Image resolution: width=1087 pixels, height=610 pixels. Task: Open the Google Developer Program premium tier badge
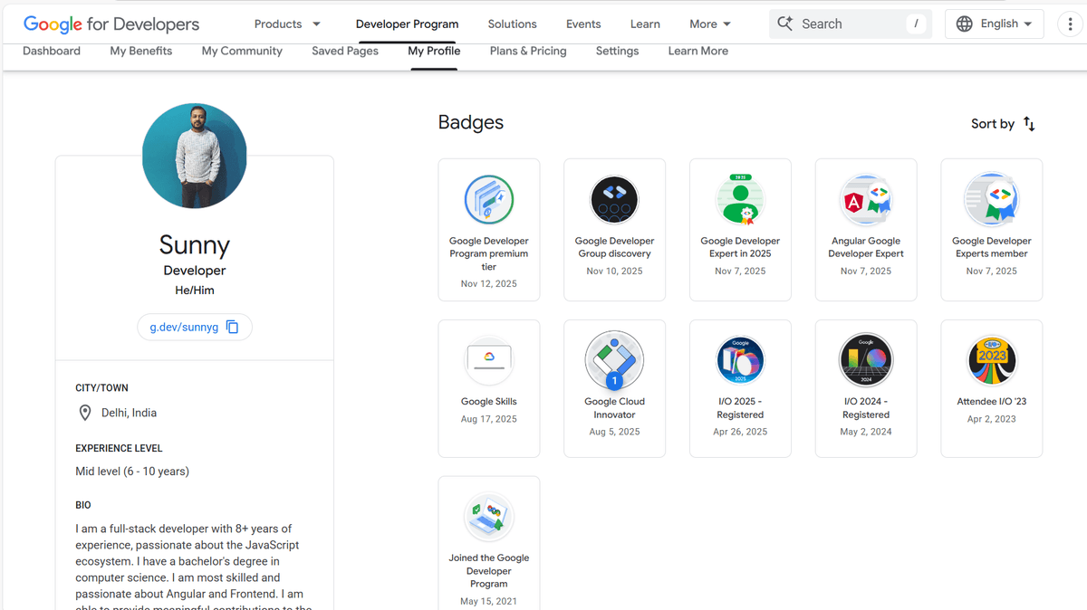click(489, 230)
